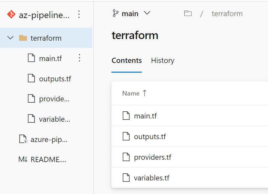
Task: Select outputs.tf in the sidebar tree
Action: coord(55,79)
